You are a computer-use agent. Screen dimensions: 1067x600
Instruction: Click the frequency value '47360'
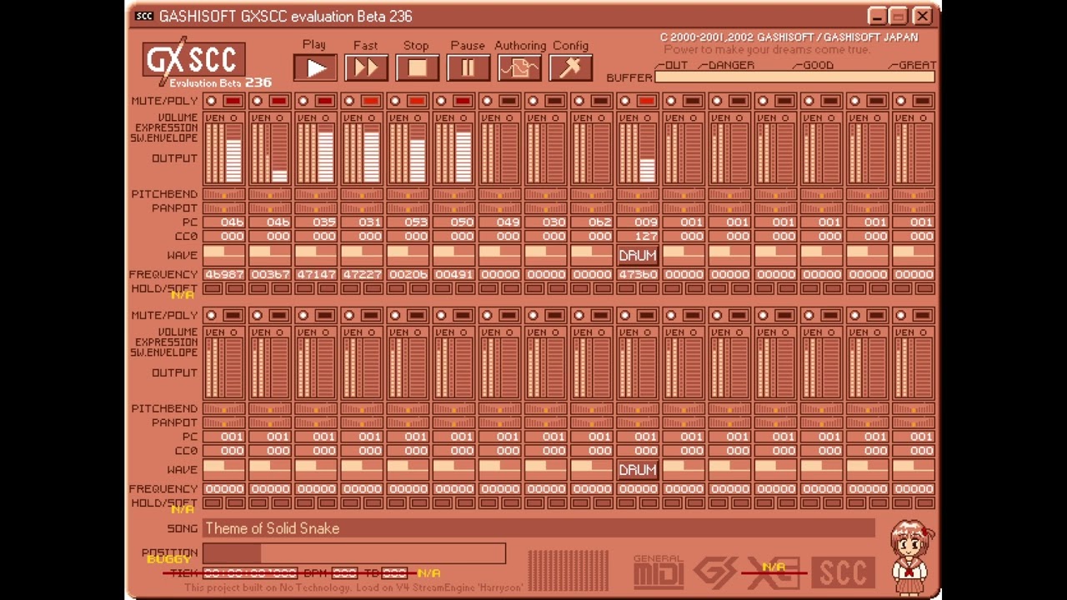[x=638, y=274]
